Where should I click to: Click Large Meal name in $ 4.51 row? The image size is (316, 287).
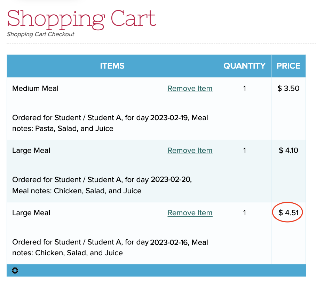(31, 213)
